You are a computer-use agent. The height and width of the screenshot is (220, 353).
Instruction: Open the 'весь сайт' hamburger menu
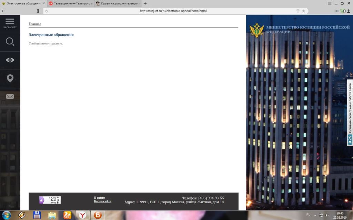[10, 23]
